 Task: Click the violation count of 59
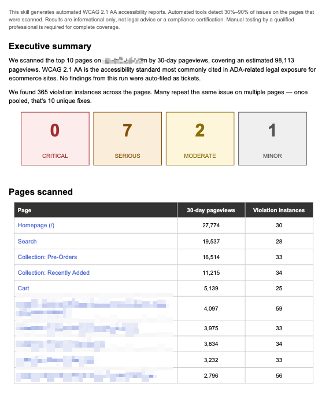pyautogui.click(x=279, y=308)
